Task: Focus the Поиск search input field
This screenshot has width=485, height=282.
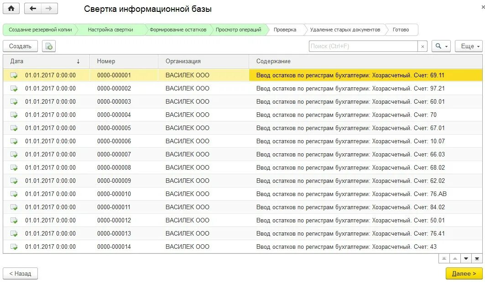Action: [x=363, y=46]
